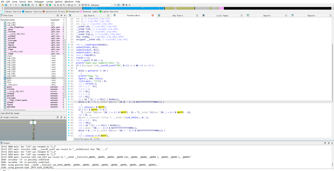Screen dimensions: 334x171
Task: Close the Functions panel
Action: tap(64, 16)
